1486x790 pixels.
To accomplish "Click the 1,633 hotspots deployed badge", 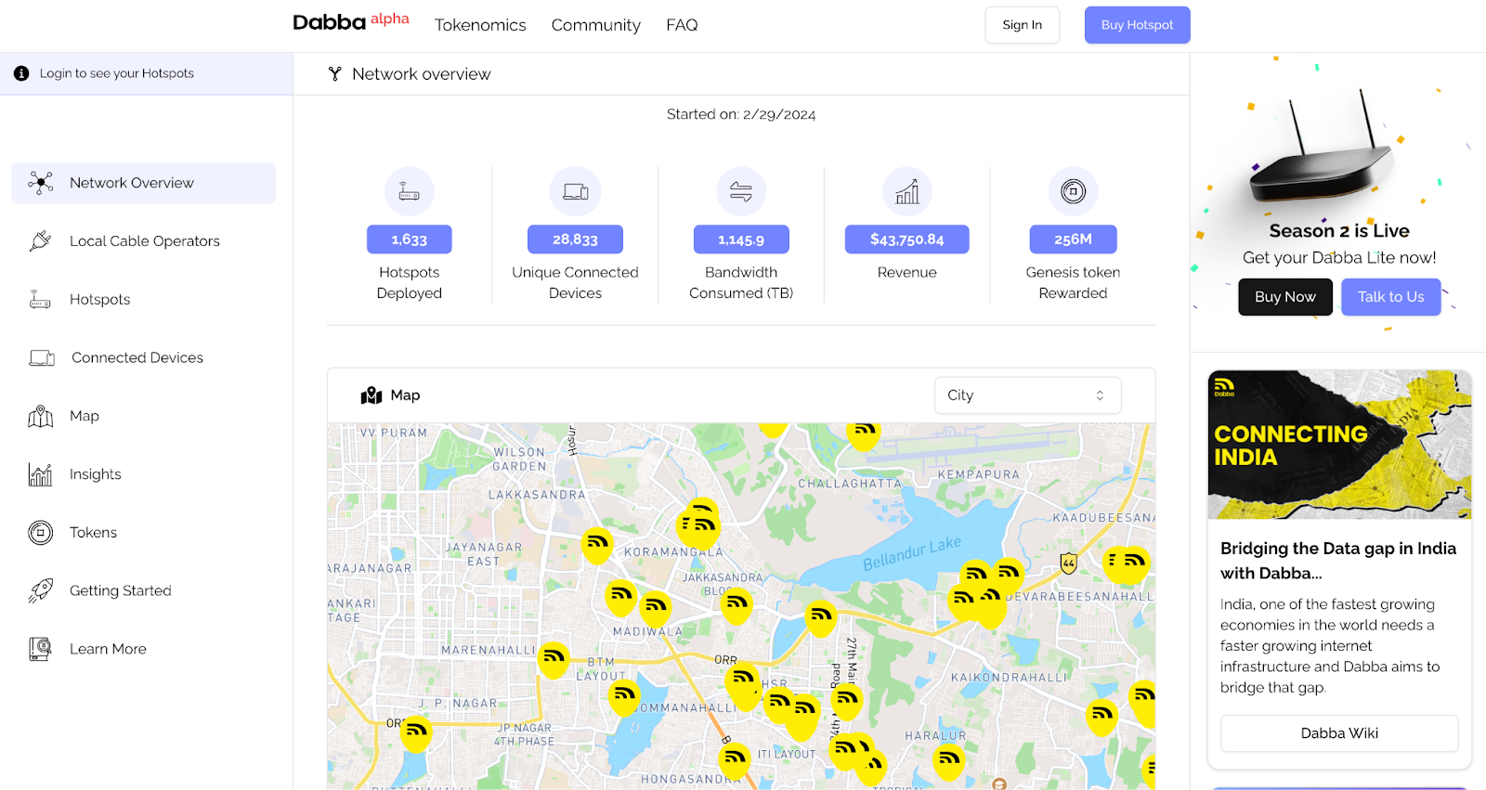I will tap(410, 240).
